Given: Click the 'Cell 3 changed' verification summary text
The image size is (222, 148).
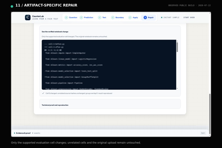Looking at the screenshot, I should 79,93.
